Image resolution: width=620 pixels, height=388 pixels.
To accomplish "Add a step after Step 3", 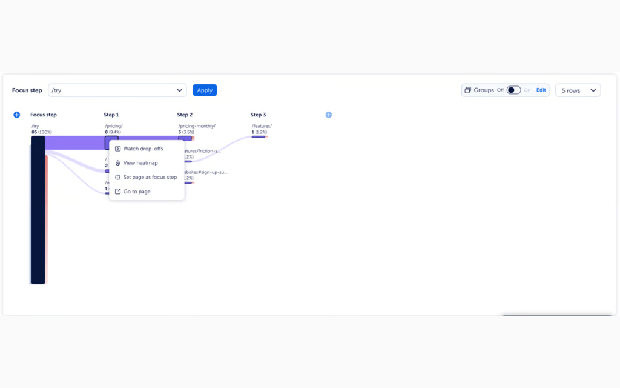I will click(329, 115).
